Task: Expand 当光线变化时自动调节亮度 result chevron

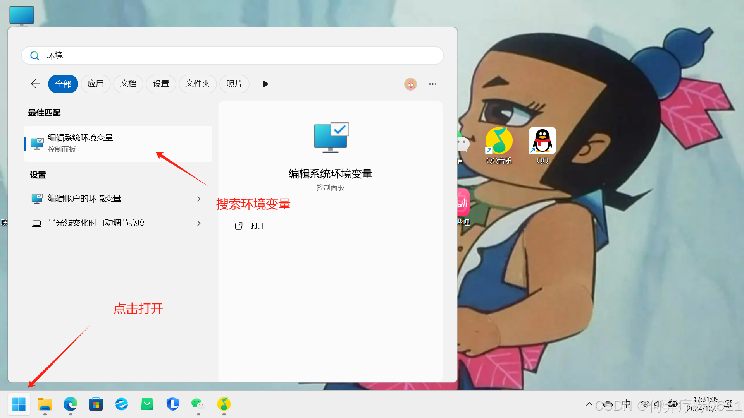Action: coord(199,223)
